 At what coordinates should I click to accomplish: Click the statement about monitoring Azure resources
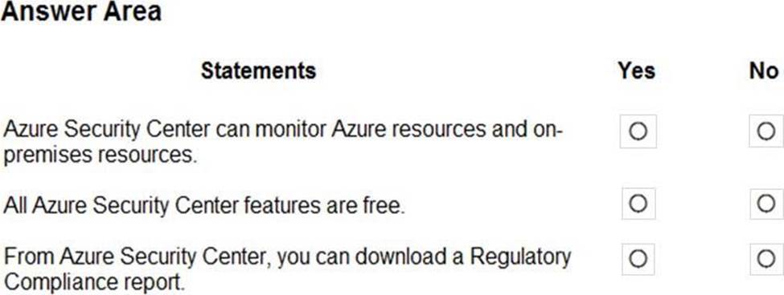[x=283, y=142]
